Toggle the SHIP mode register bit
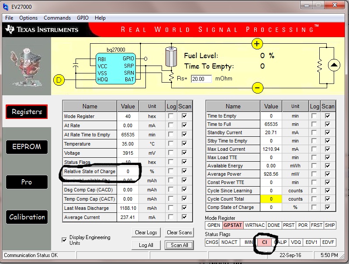 click(330, 225)
